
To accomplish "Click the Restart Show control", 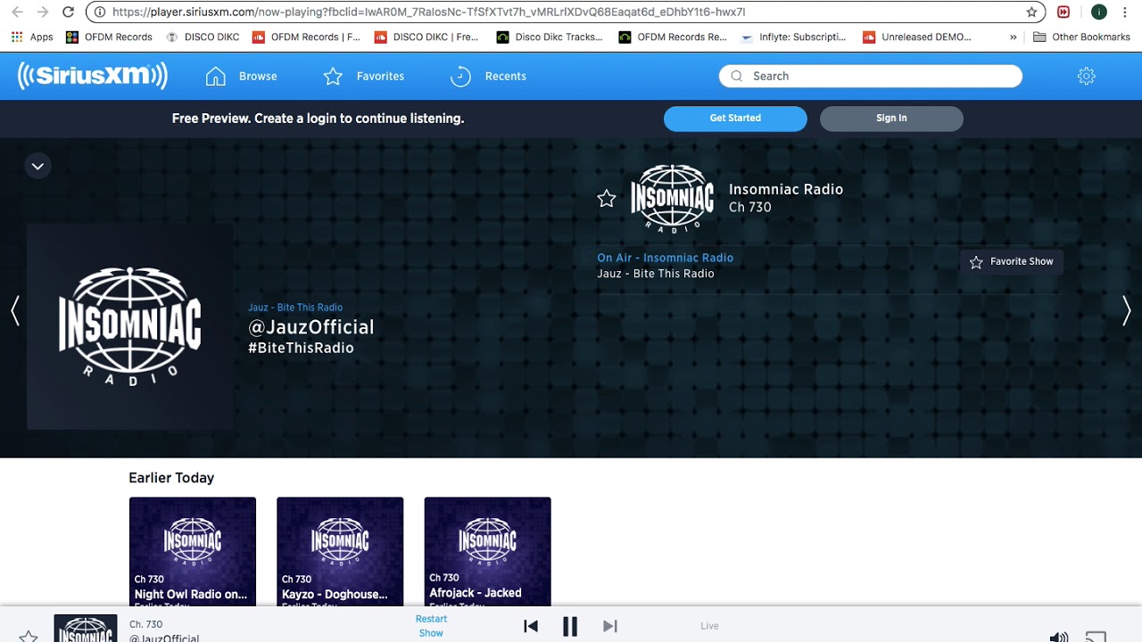I will point(431,626).
